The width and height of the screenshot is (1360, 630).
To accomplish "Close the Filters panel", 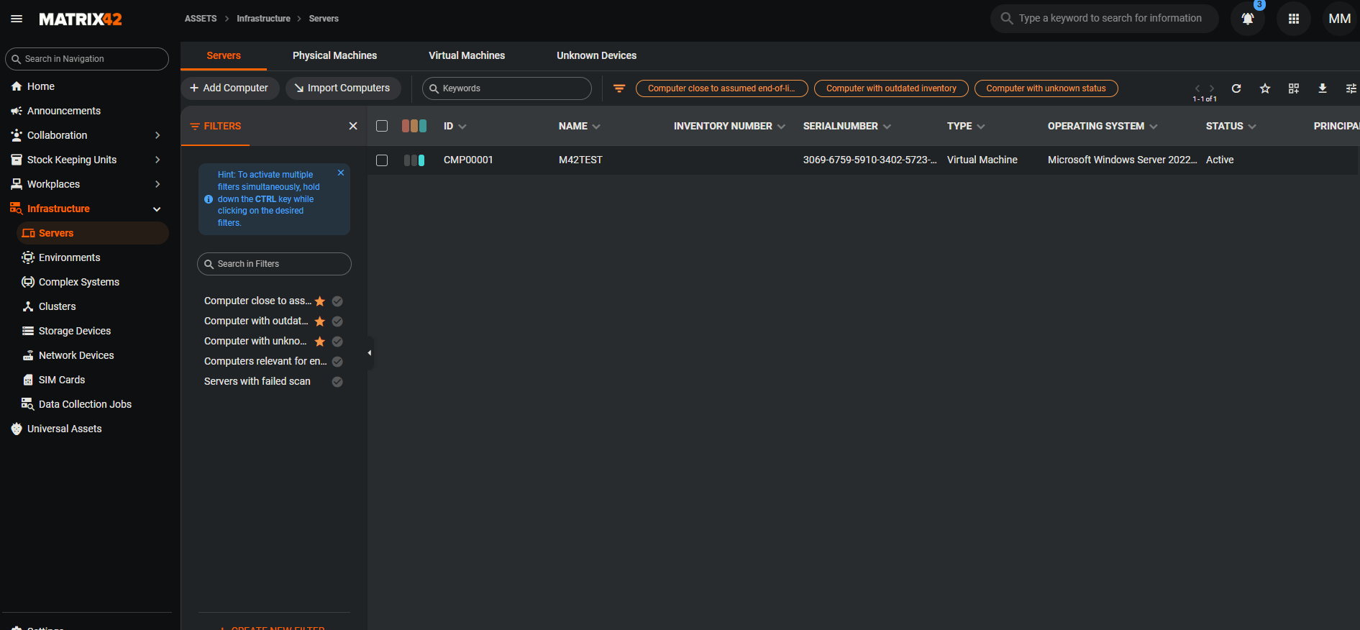I will click(x=353, y=126).
